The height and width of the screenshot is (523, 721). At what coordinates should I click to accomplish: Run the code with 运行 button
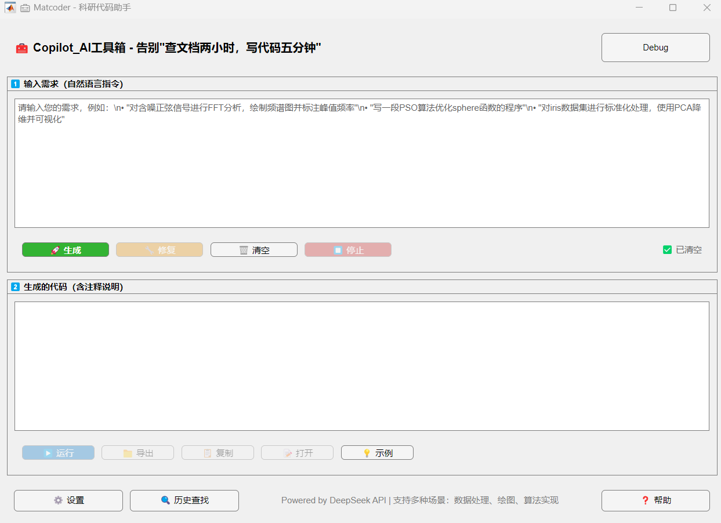click(x=58, y=453)
